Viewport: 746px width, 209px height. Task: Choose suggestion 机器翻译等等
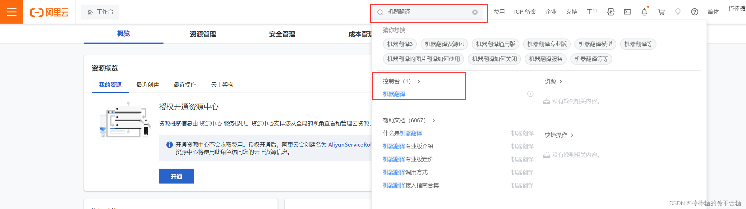592,59
